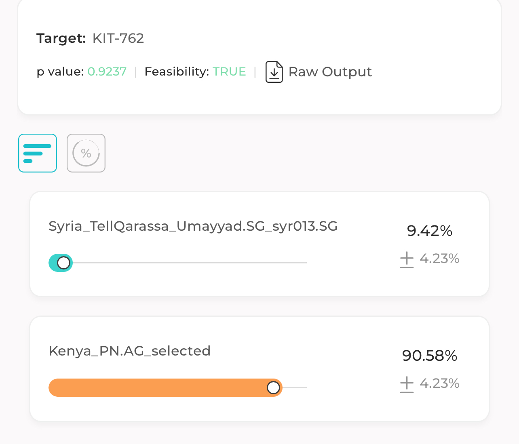Click the plus-minus icon in Kenya card
Image resolution: width=519 pixels, height=444 pixels.
pos(407,384)
